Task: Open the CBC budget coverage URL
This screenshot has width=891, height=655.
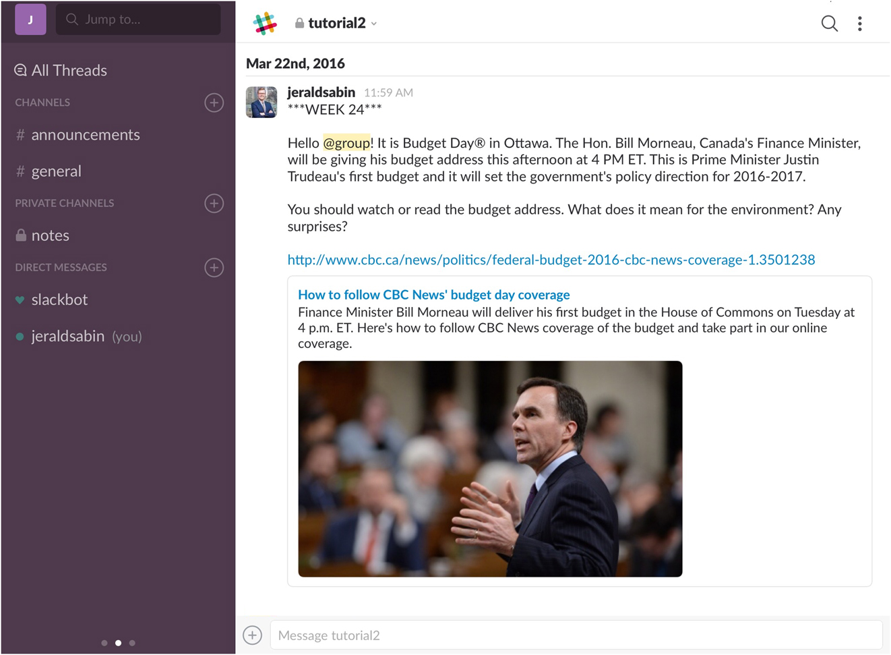Action: tap(551, 260)
